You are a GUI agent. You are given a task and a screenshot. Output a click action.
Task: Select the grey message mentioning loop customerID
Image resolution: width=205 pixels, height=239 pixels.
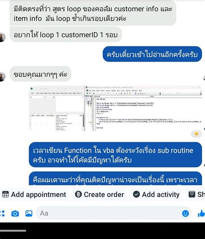coord(66,34)
